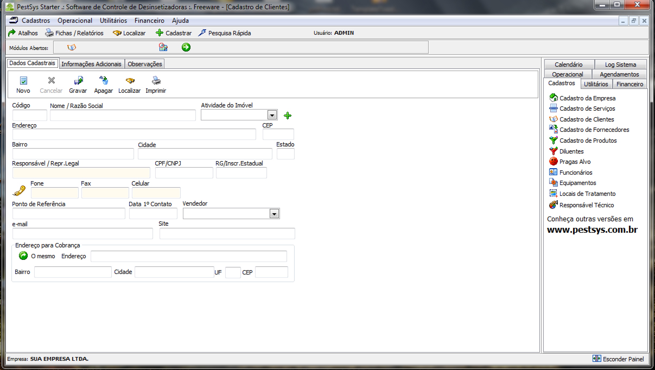Open Fichas / Relatórios printer toolbar item

click(x=74, y=33)
